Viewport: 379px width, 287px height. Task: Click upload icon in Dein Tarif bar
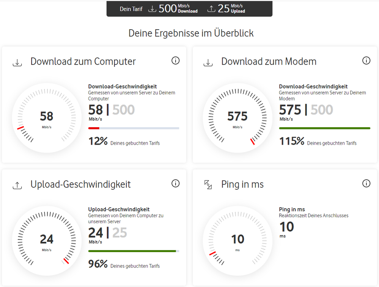(211, 9)
